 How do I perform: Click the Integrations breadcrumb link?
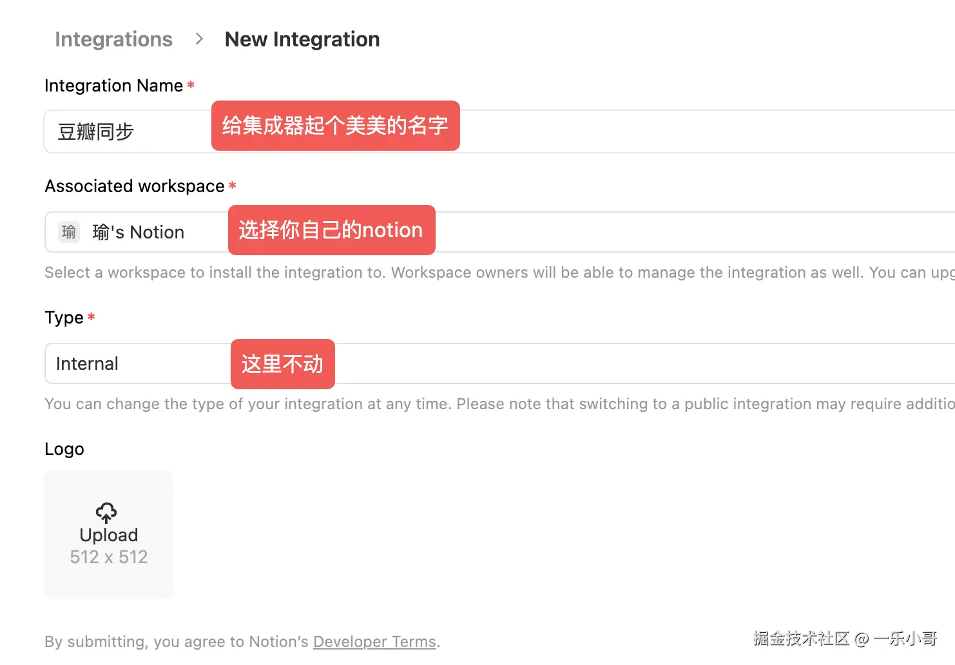(113, 39)
